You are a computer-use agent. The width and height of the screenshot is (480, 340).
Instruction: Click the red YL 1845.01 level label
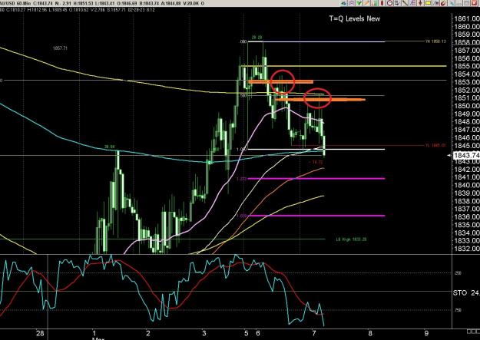tap(435, 145)
